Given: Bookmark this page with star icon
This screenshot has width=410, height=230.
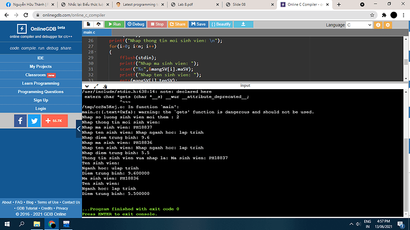Looking at the screenshot, I should pos(372,15).
